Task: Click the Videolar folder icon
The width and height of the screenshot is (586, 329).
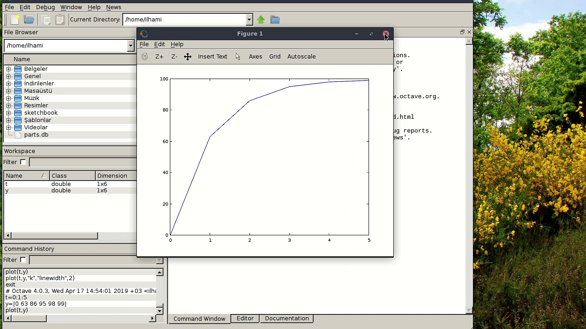Action: point(18,127)
